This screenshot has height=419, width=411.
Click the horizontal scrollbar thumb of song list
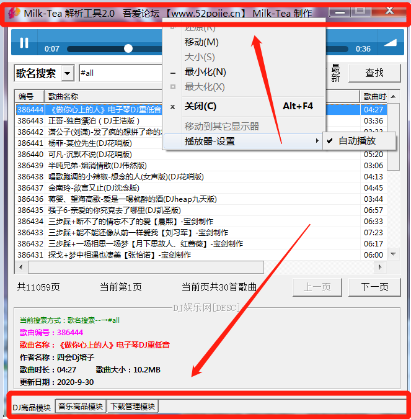point(146,267)
